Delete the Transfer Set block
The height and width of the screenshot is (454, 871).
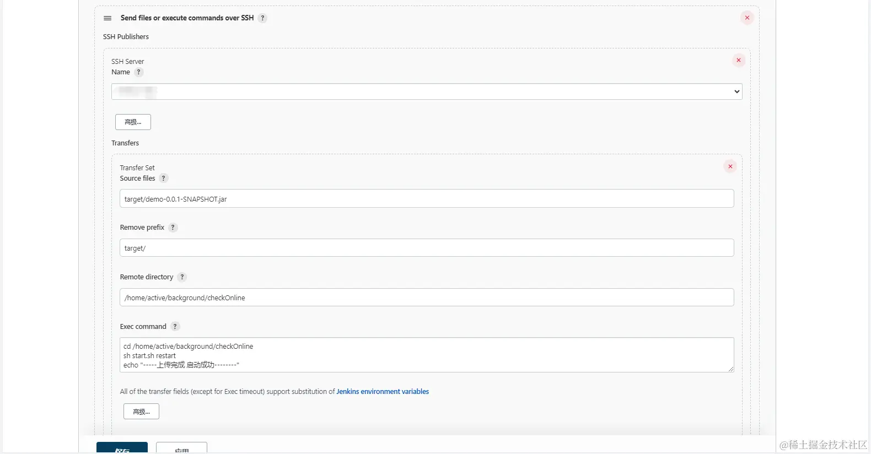pos(730,166)
